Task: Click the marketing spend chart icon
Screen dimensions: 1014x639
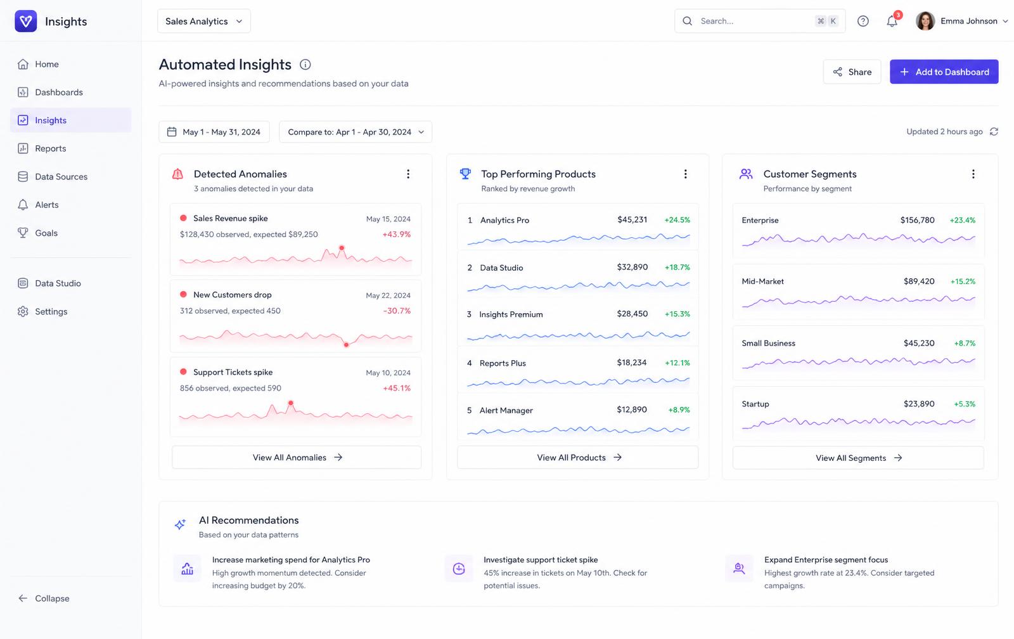Action: pos(187,569)
